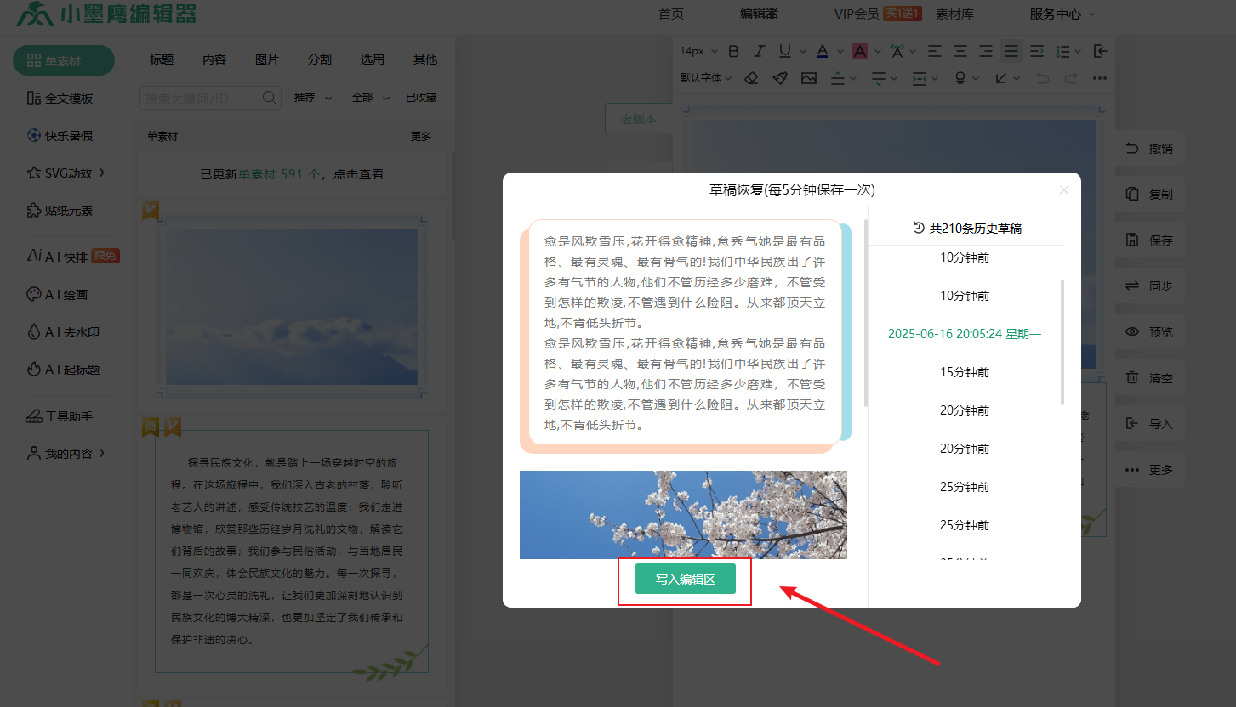
Task: Open the letter spacing tool
Action: click(x=897, y=51)
